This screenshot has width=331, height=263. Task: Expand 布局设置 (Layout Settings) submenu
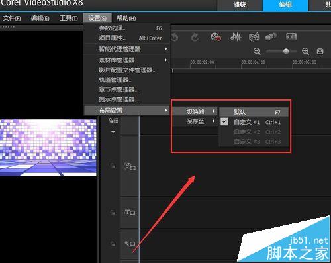tap(127, 110)
